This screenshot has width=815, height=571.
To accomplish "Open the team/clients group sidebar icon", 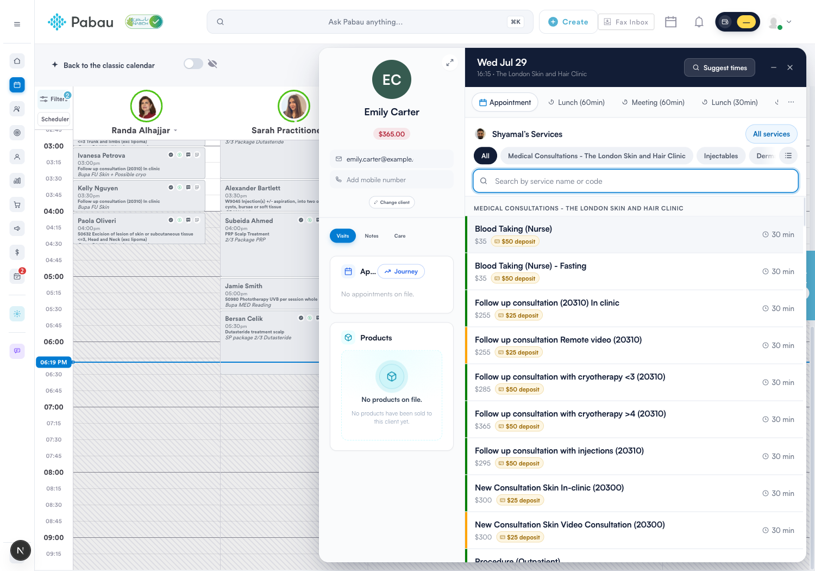I will (17, 109).
